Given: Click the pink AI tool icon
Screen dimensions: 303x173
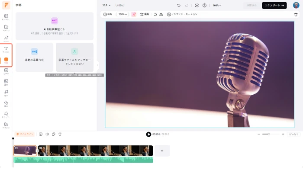Looking at the screenshot, I should pos(134,14).
